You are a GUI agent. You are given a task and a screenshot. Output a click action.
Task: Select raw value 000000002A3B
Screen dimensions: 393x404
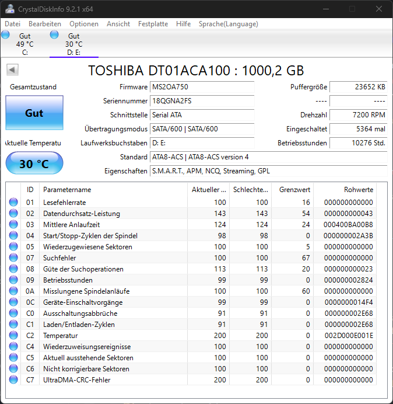pyautogui.click(x=348, y=236)
